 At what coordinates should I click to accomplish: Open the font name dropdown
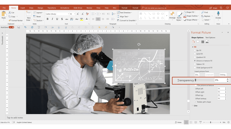(68, 14)
